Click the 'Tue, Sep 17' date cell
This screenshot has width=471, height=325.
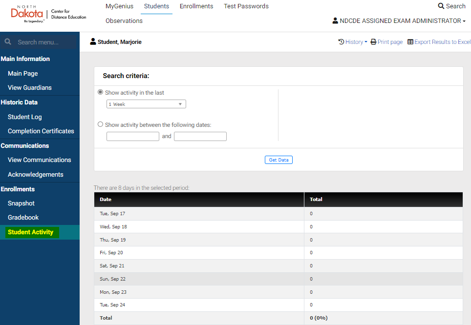click(199, 214)
